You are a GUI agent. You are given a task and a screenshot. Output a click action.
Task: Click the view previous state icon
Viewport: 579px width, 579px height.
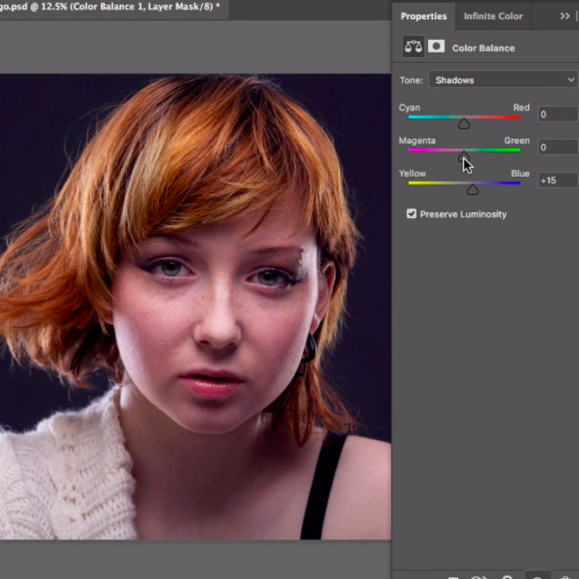click(x=480, y=576)
